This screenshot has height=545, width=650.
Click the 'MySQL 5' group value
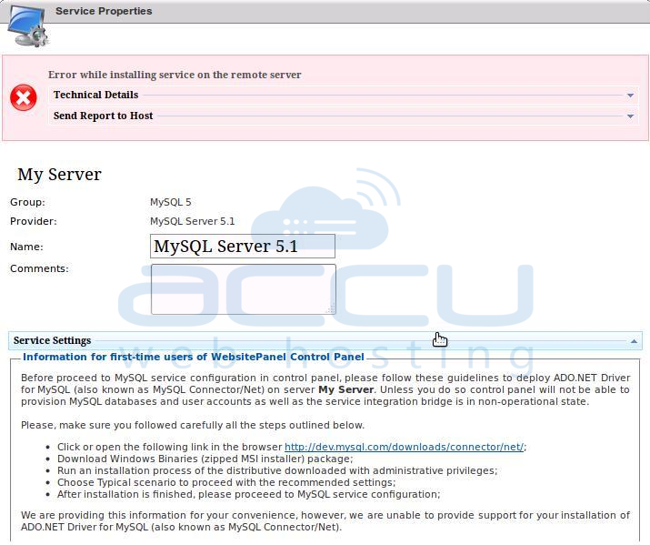tap(170, 202)
